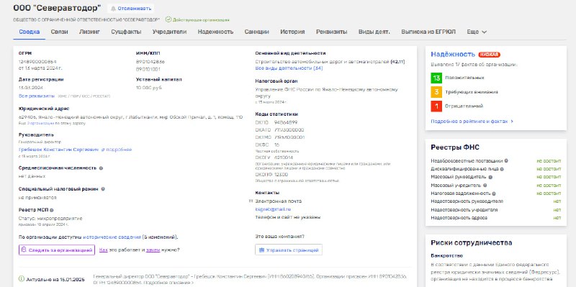Switch to the Связи tab
This screenshot has width=576, height=287.
click(59, 32)
